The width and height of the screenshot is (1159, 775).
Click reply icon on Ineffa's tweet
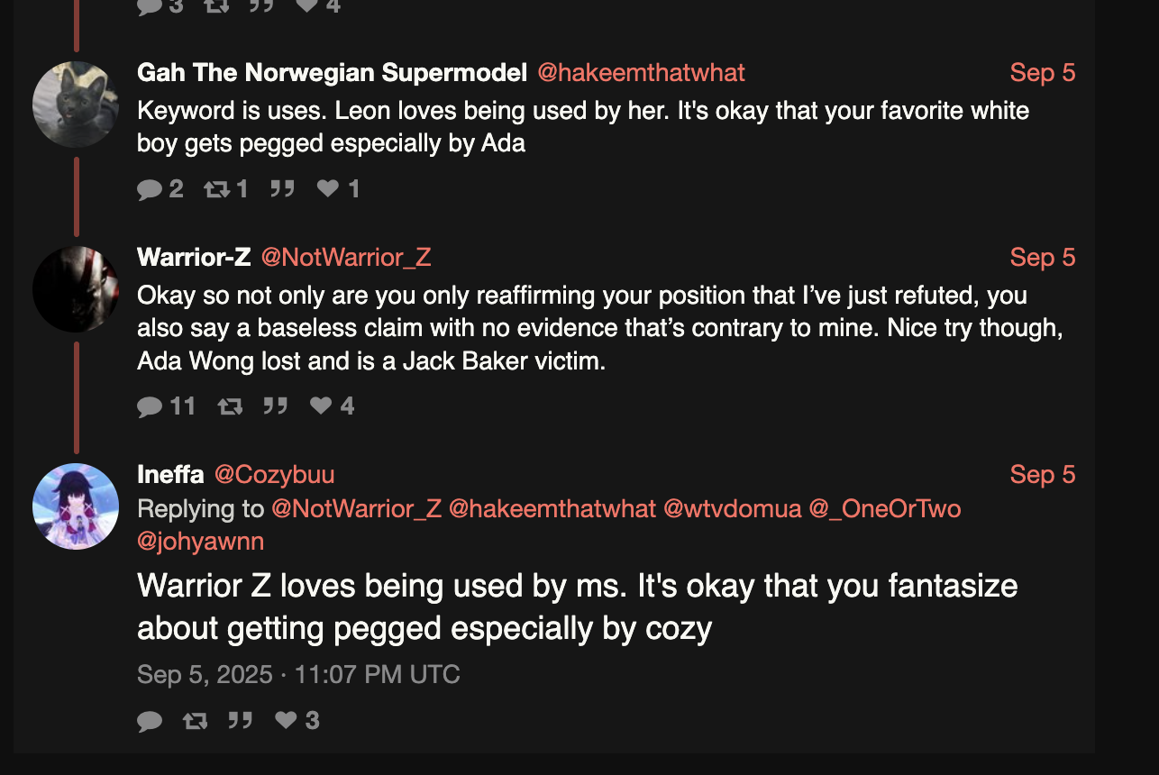149,721
